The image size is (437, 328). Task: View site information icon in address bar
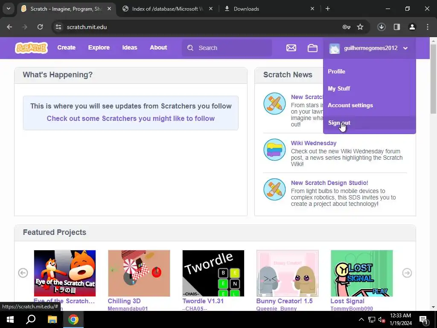click(58, 27)
